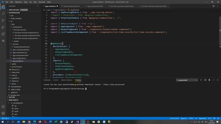This screenshot has height=124, width=221.
Task: Close the terminal panel
Action: (218, 80)
